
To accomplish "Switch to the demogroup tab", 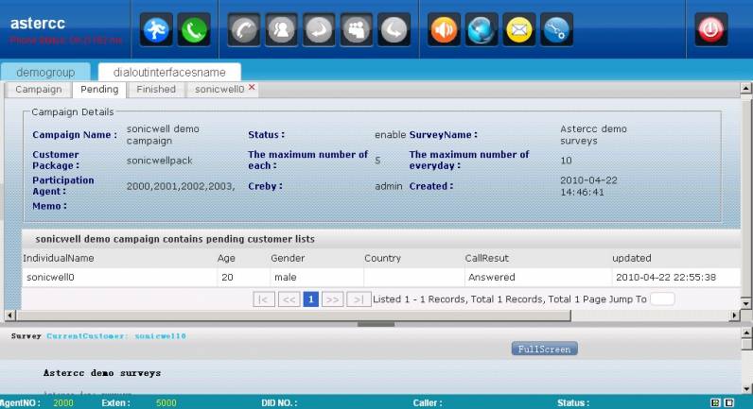I will click(x=45, y=72).
